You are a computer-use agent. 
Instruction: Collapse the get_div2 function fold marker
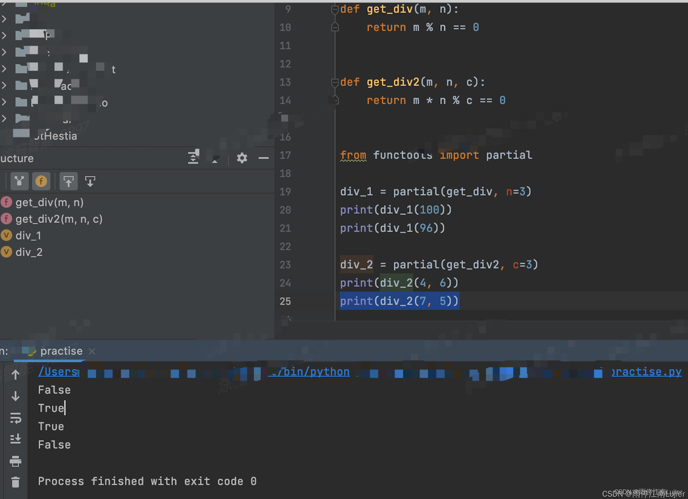point(335,83)
